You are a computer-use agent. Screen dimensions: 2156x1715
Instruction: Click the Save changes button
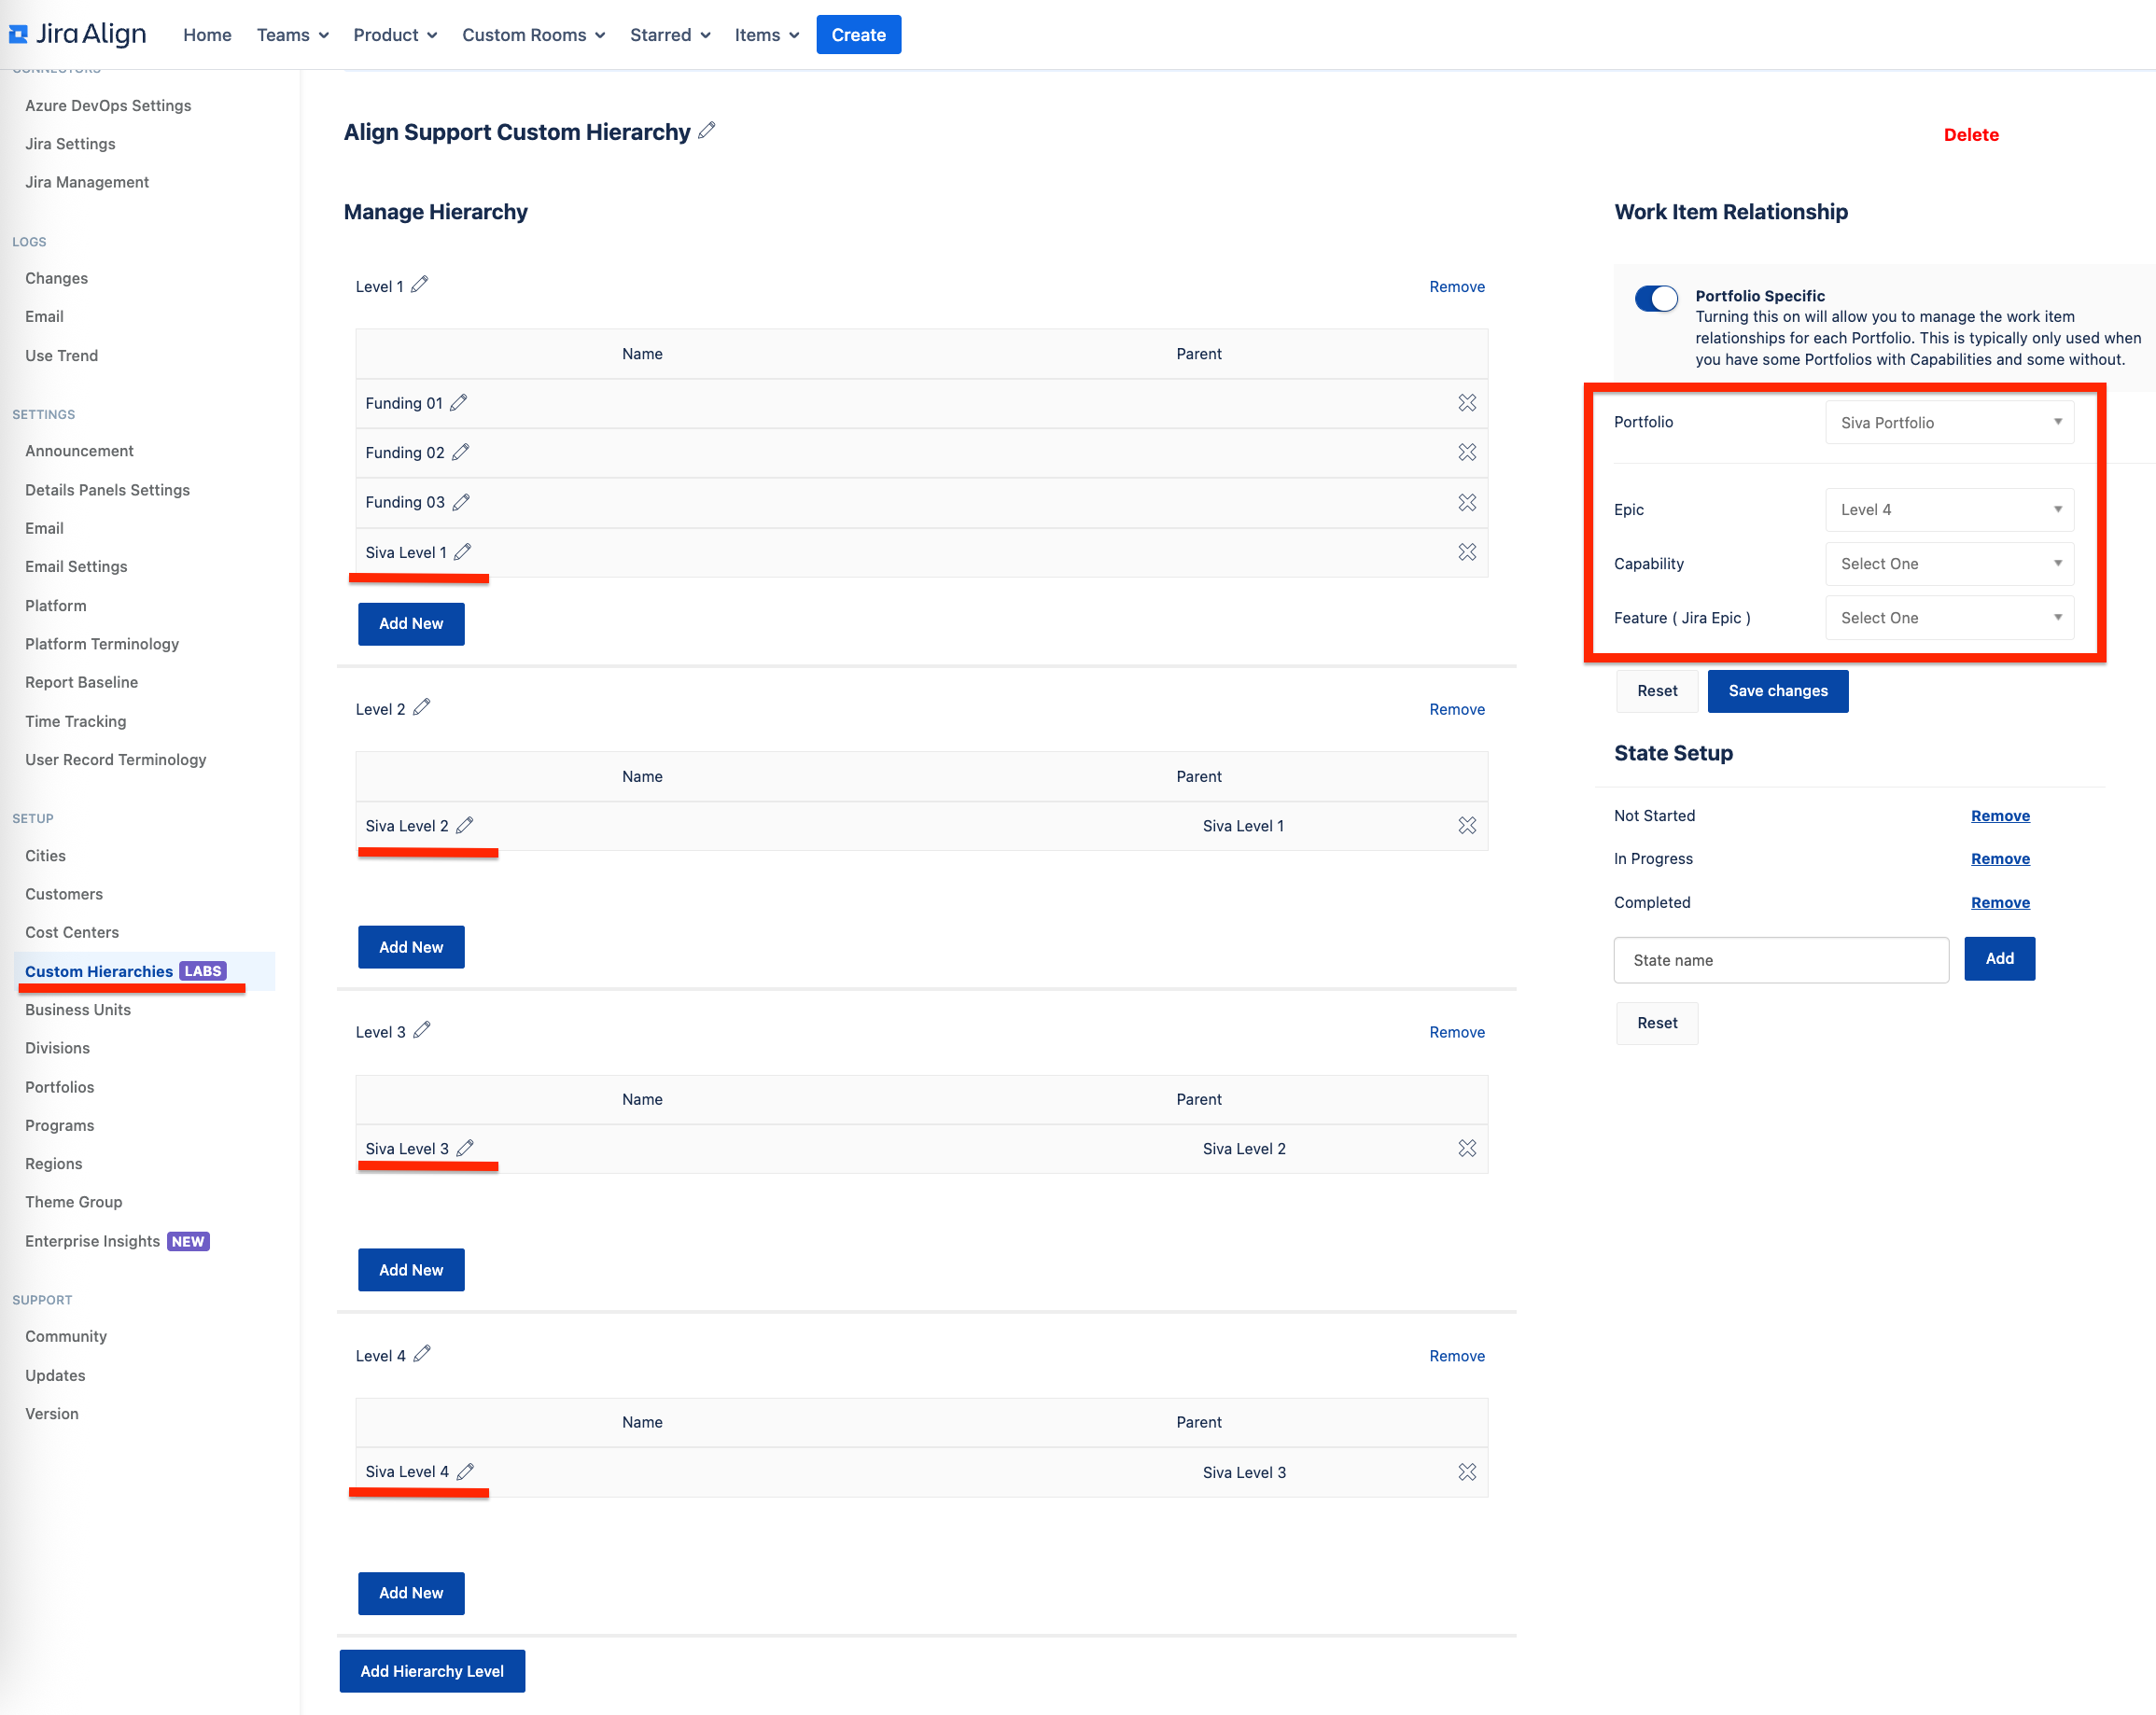click(x=1777, y=690)
